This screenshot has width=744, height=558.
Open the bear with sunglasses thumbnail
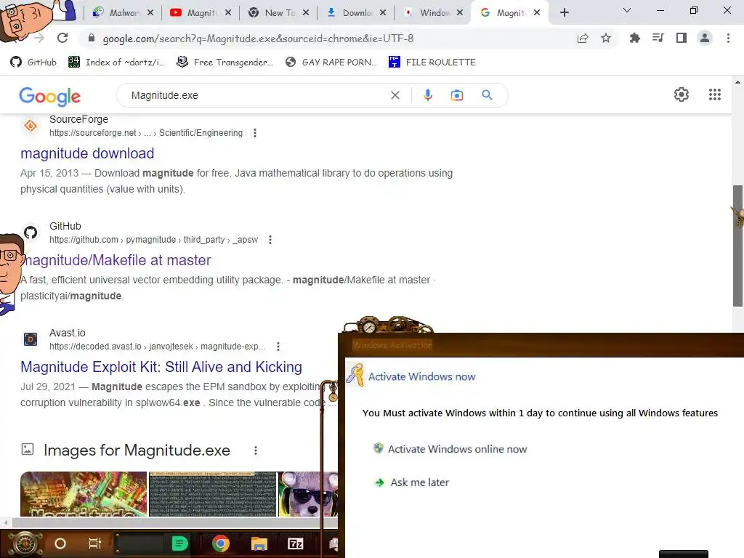(x=308, y=494)
